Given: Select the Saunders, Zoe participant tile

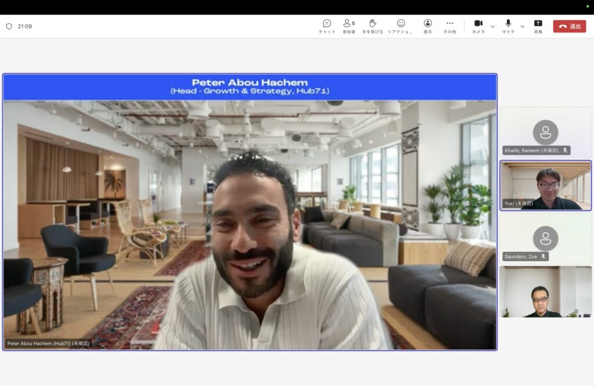Looking at the screenshot, I should 545,238.
